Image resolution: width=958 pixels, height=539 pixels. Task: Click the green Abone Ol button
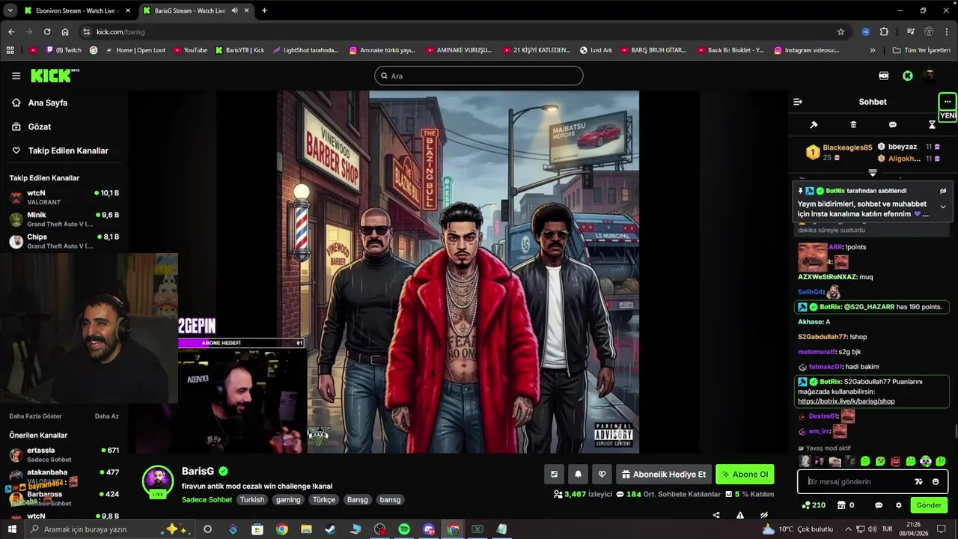point(745,474)
